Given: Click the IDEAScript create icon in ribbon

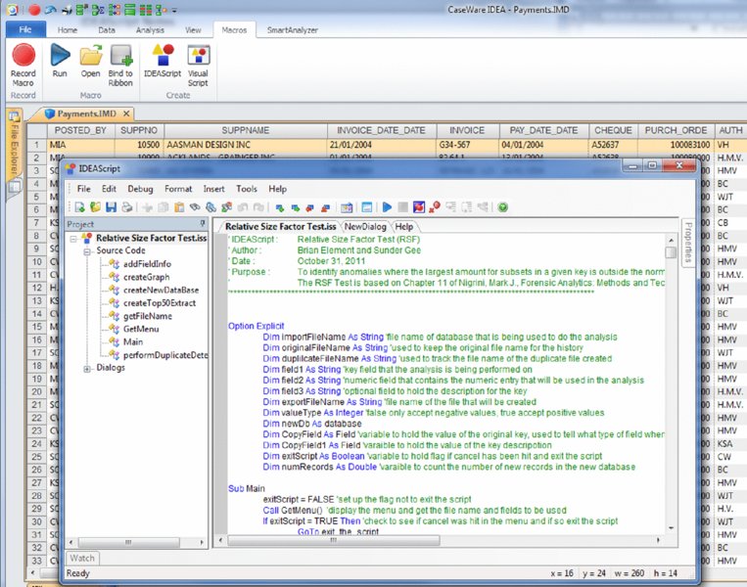Looking at the screenshot, I should (x=163, y=60).
